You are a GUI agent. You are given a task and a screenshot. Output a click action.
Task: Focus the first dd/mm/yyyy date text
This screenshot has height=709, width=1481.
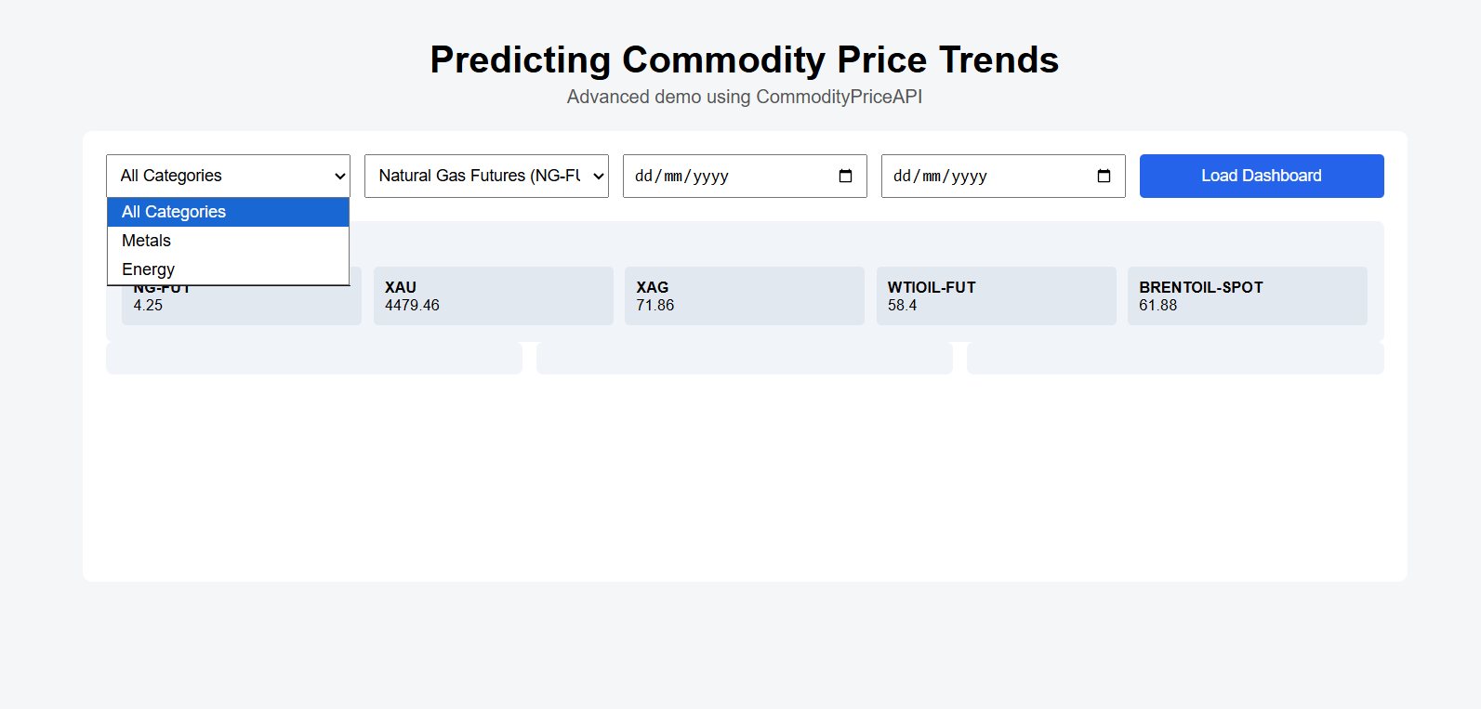coord(681,176)
